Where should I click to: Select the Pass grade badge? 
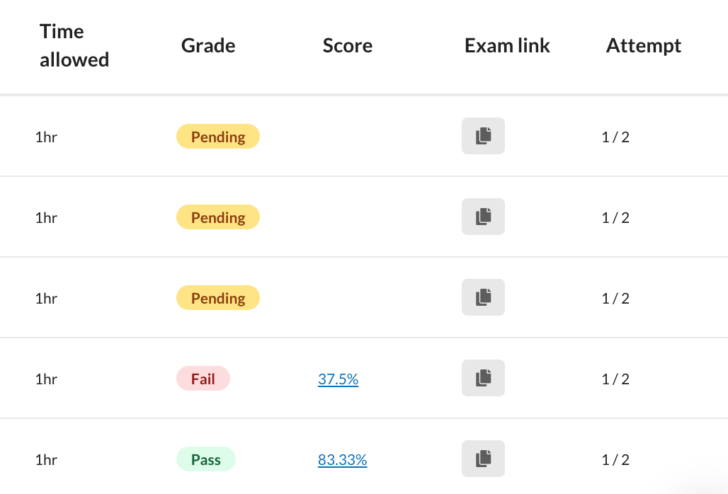[x=205, y=459]
